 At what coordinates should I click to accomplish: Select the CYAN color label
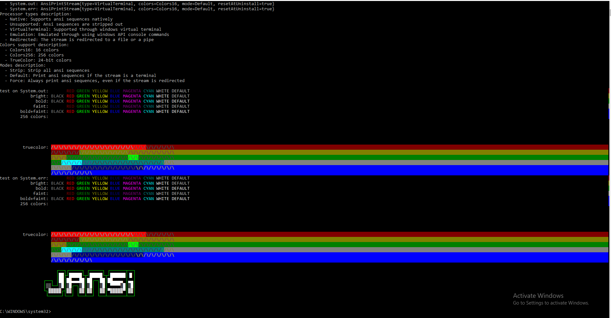149,96
